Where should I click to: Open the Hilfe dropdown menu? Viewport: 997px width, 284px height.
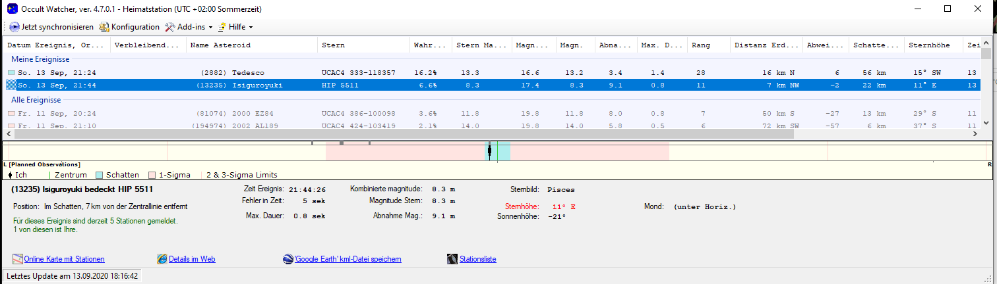click(235, 27)
